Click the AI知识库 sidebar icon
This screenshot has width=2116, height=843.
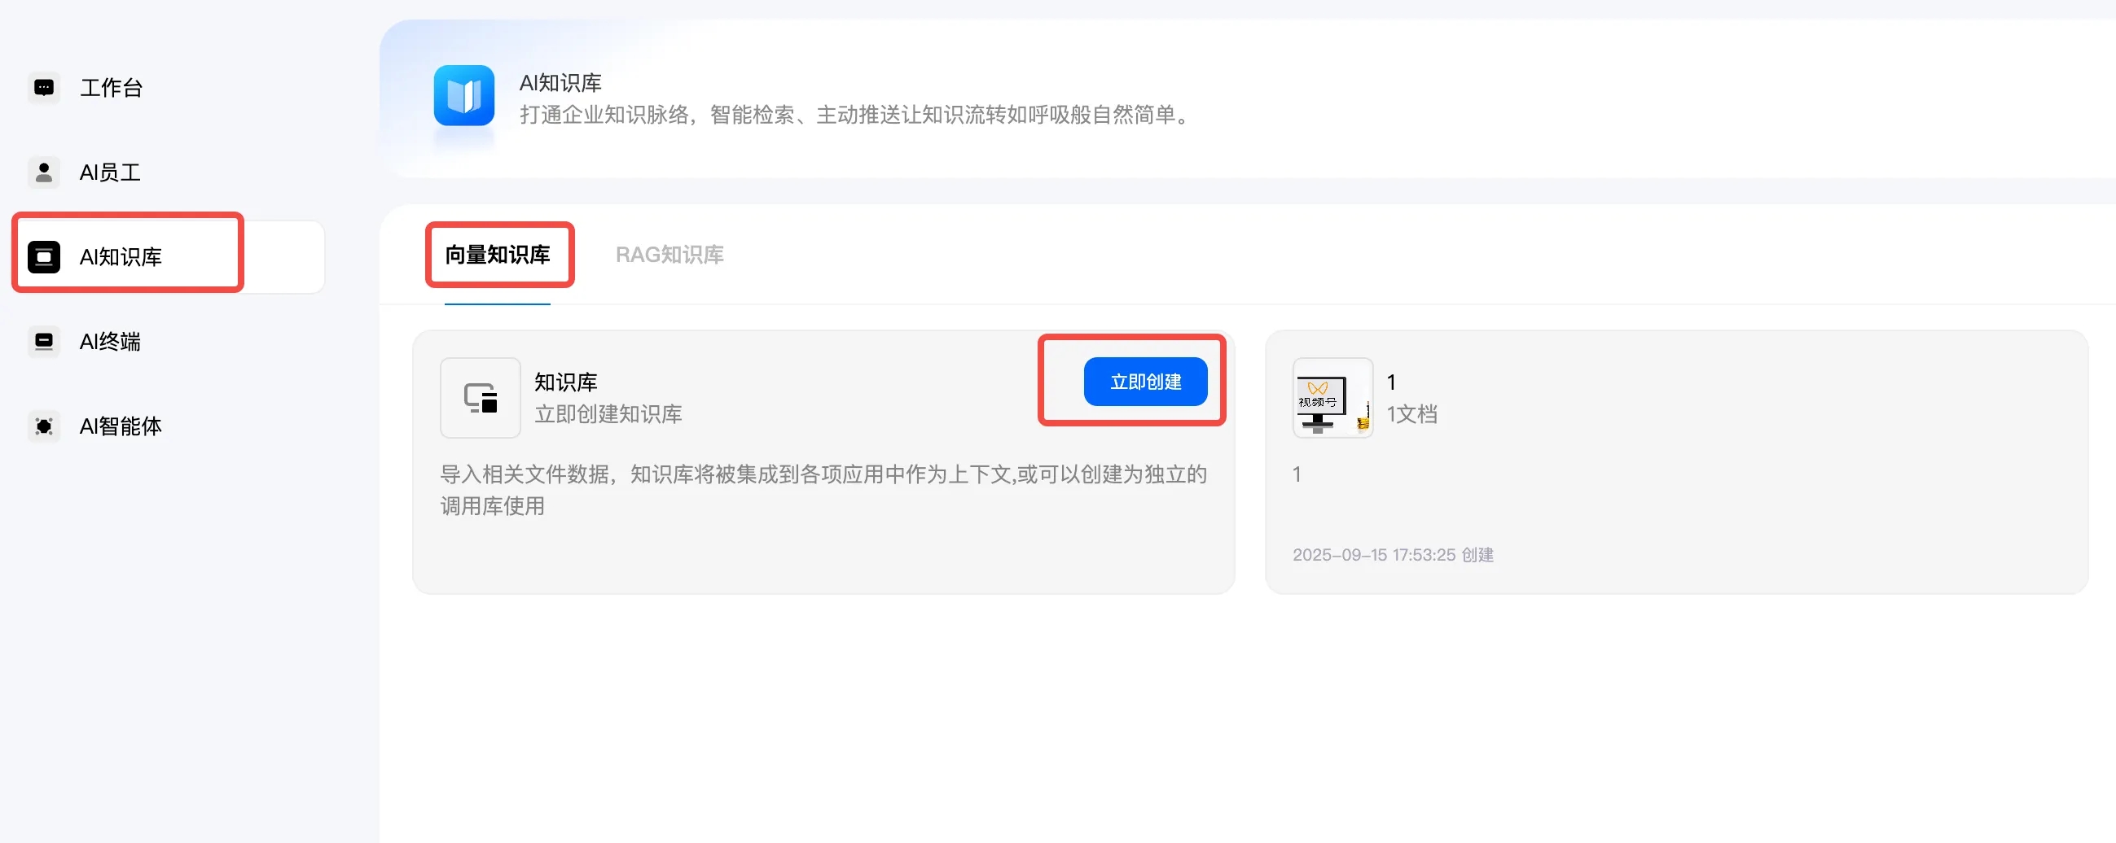click(x=43, y=257)
